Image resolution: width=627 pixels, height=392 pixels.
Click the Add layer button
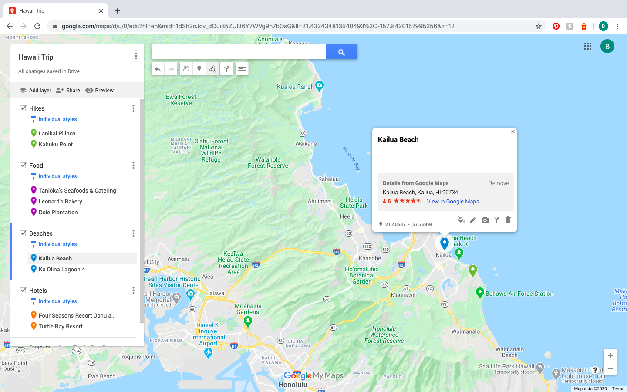click(x=35, y=91)
